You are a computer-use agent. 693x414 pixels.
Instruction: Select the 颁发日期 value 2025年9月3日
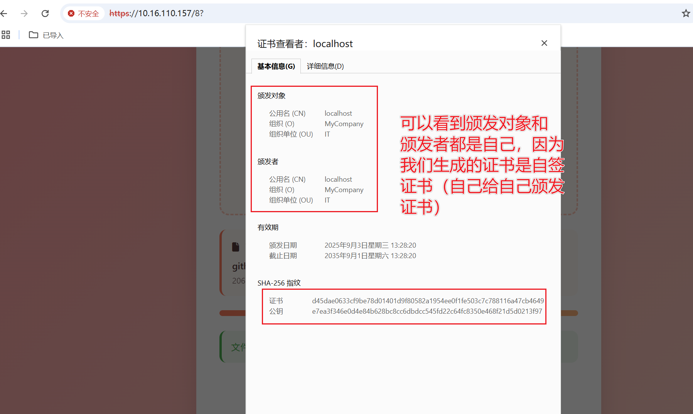tap(370, 245)
